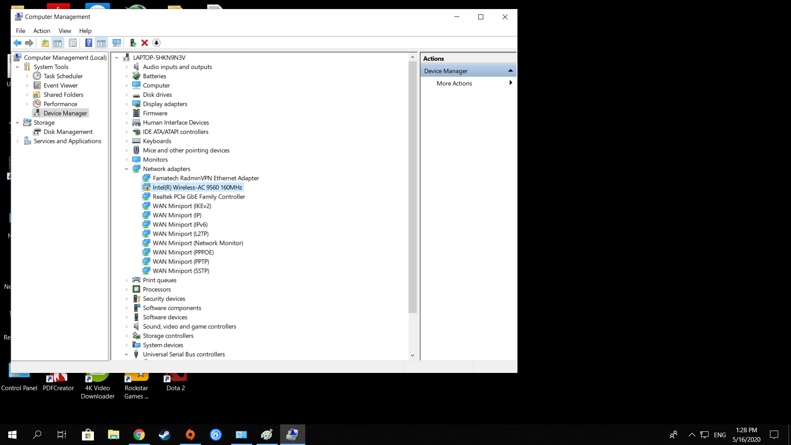Select Performance in the console tree
Viewport: 791px width, 445px height.
pos(60,104)
